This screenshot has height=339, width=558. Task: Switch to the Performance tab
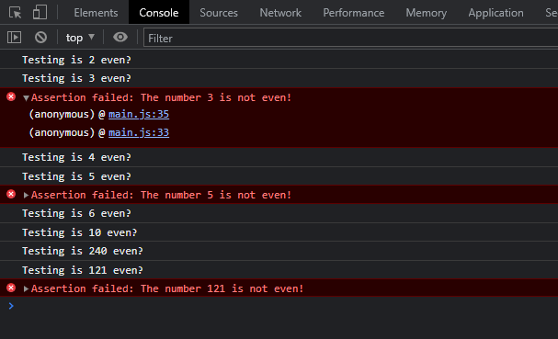(354, 13)
